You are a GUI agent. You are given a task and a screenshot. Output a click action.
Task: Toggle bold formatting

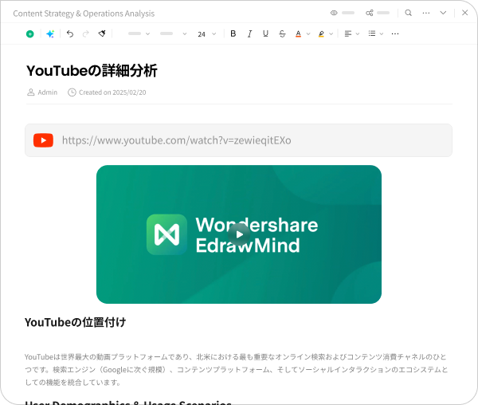click(x=233, y=34)
